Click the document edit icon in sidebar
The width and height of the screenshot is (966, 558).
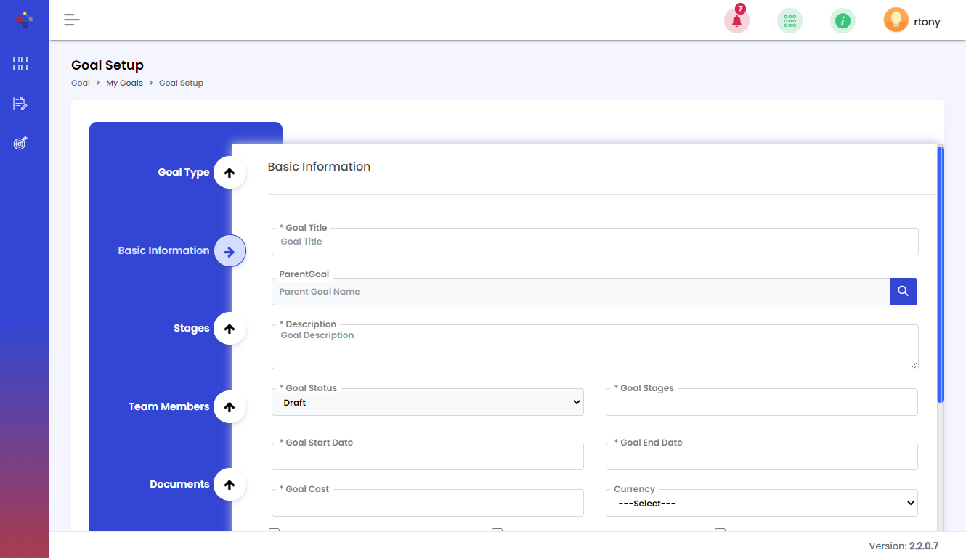pyautogui.click(x=20, y=104)
